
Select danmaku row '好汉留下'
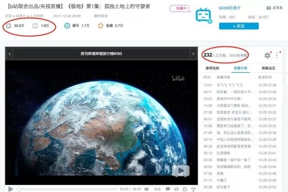(x=240, y=187)
